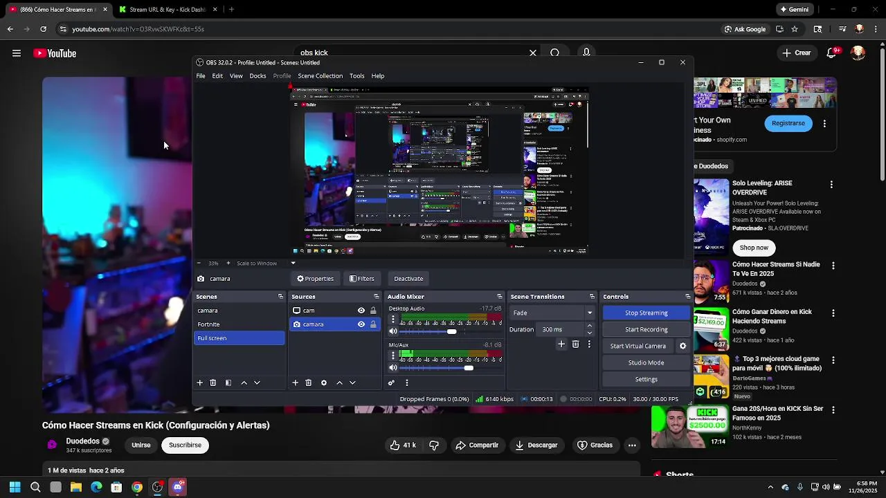
Task: Toggle lock on the camara source
Action: 373,324
